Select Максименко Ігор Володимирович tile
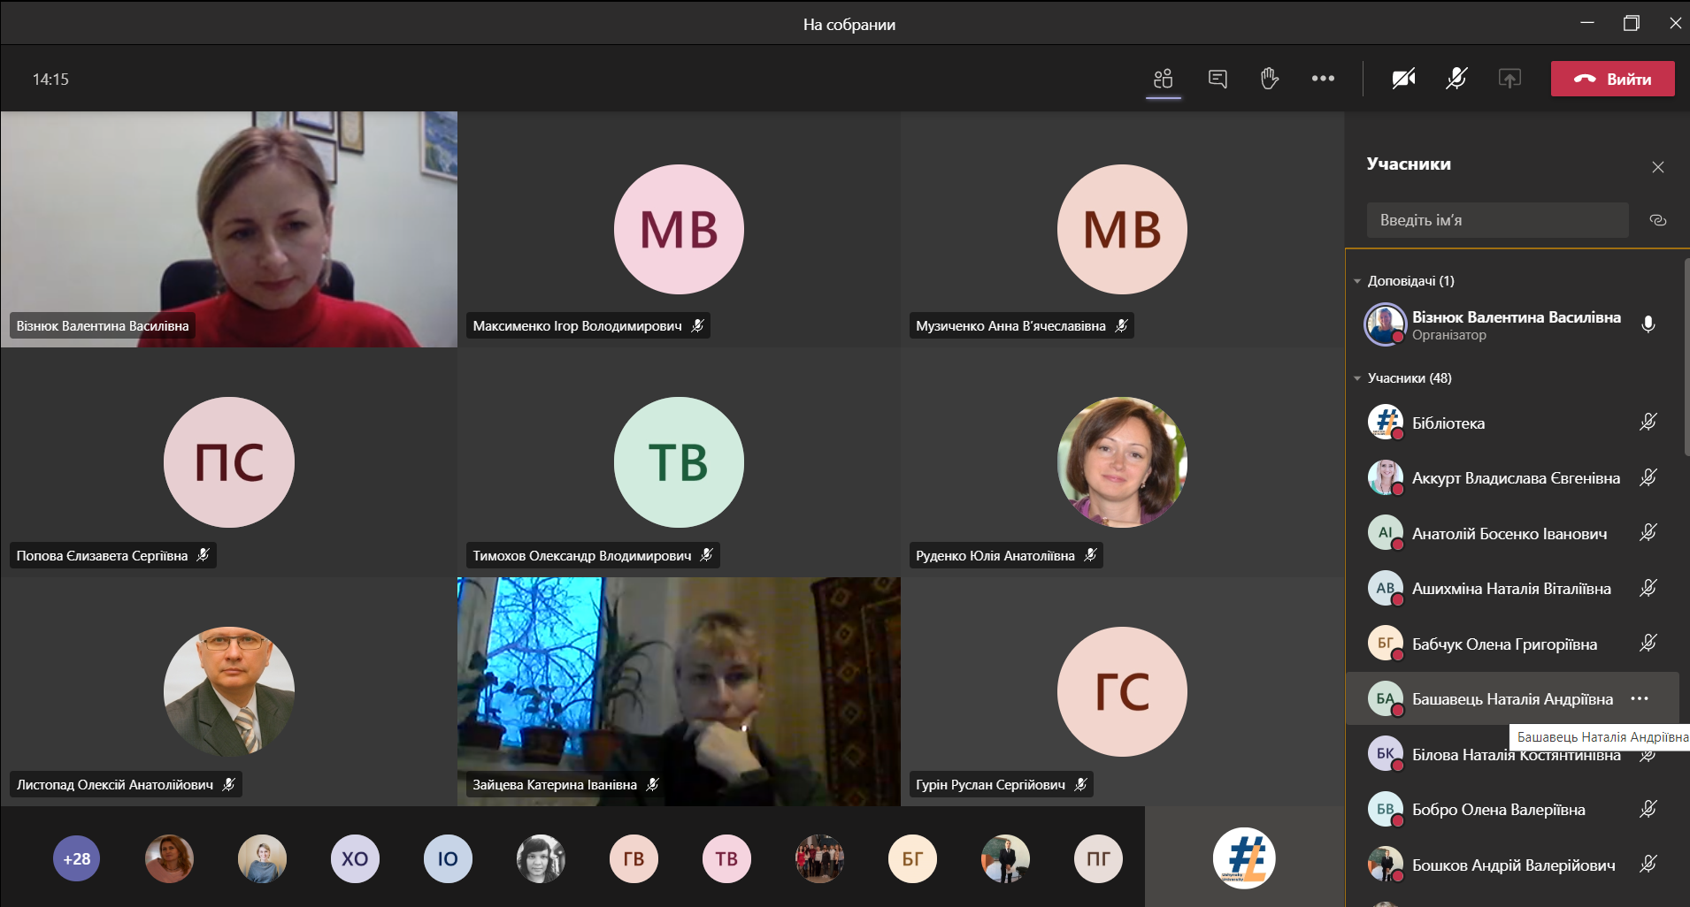 pos(679,229)
